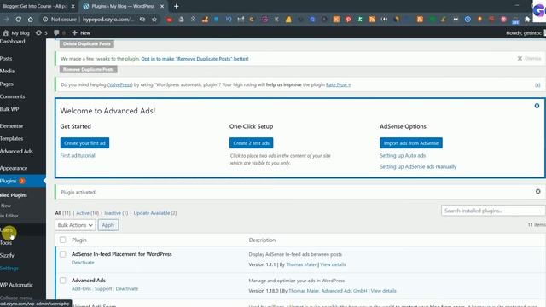
Task: Click the Rate Now link
Action: click(x=338, y=85)
